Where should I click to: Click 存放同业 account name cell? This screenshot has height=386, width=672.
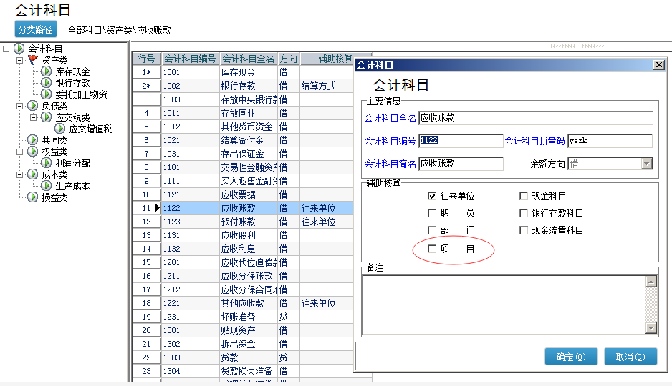[249, 113]
